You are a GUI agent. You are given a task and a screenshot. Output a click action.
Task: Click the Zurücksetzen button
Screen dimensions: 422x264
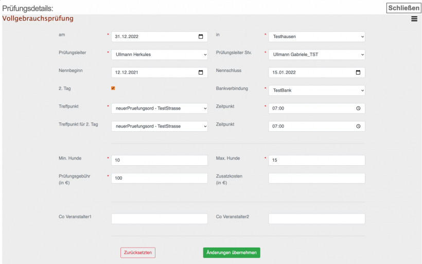click(138, 253)
